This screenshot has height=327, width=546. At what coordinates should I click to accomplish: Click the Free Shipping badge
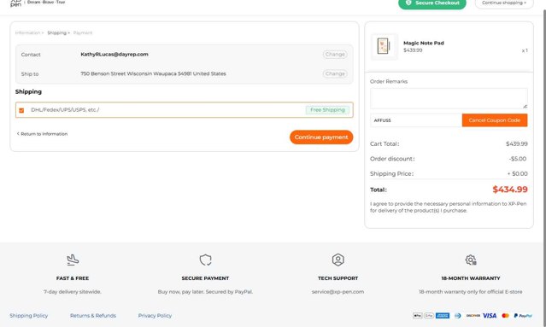click(x=327, y=110)
